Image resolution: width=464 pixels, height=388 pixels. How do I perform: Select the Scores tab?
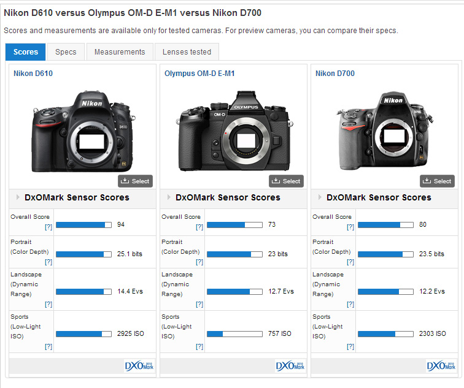click(26, 52)
